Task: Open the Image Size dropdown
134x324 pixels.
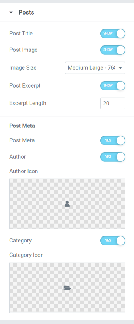Action: [x=95, y=68]
